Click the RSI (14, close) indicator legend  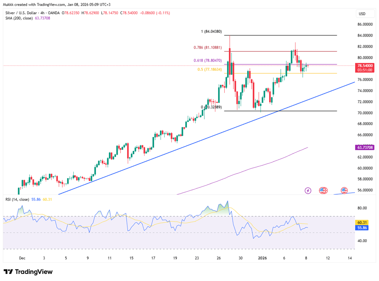tap(17, 199)
